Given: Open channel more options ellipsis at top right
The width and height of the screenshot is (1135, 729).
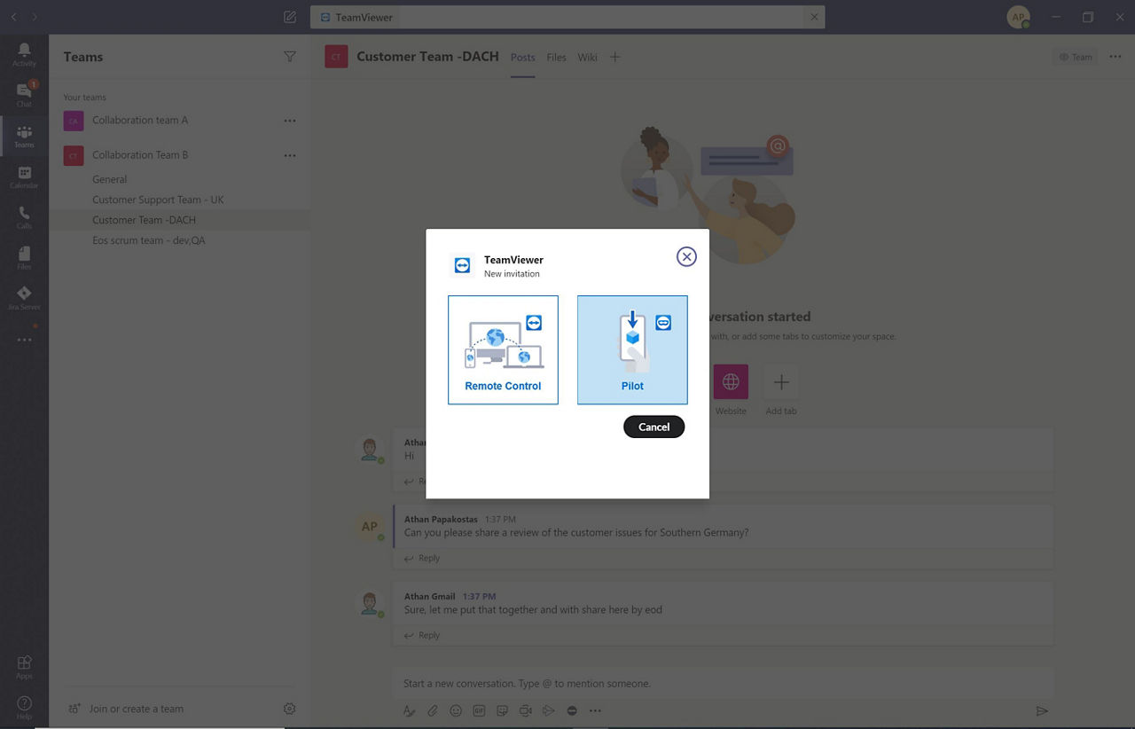Looking at the screenshot, I should click(1115, 57).
